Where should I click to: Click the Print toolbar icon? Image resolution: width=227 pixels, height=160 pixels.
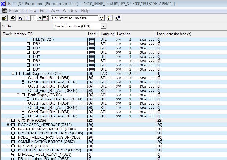pos(13,18)
